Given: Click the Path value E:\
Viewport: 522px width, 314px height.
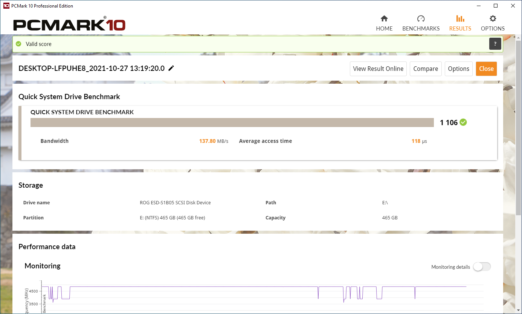Looking at the screenshot, I should tap(385, 203).
